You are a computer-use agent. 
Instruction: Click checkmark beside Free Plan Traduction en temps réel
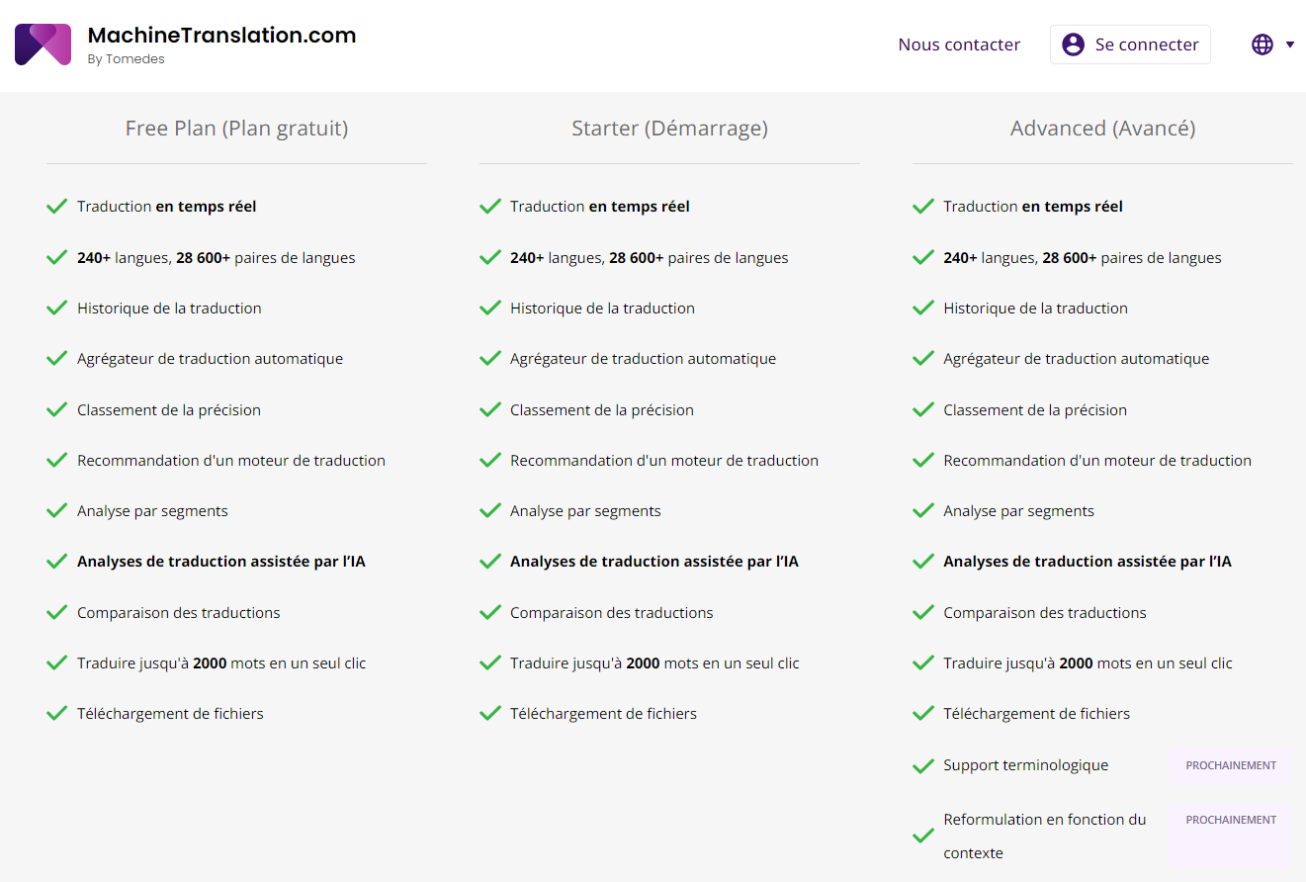point(57,207)
